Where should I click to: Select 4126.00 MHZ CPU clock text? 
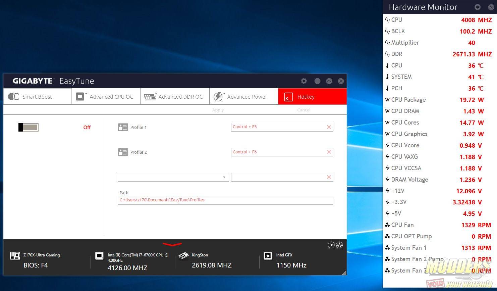[x=127, y=268]
